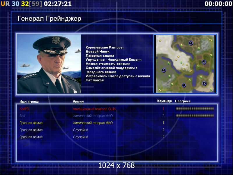The image size is (233, 175).
Task: Click start position 1 on the minimap
Action: tap(184, 85)
